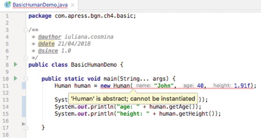Click the @author Javadoc tag
Screen dimensions: 261x138
50,37
